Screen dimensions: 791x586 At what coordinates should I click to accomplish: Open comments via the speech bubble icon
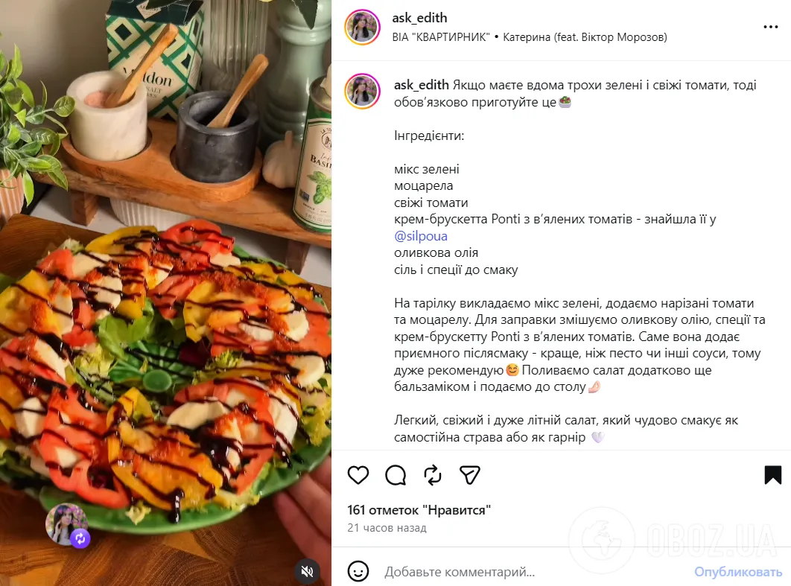[x=395, y=475]
